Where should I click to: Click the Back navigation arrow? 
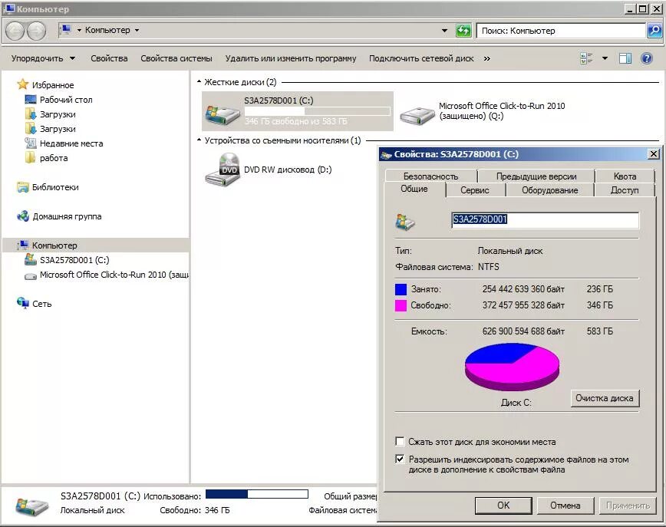point(15,31)
